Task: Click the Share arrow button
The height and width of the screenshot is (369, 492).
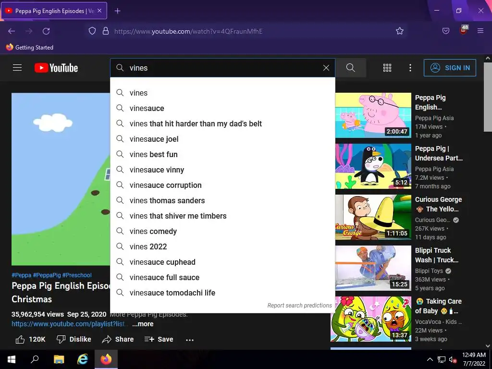Action: pos(118,339)
